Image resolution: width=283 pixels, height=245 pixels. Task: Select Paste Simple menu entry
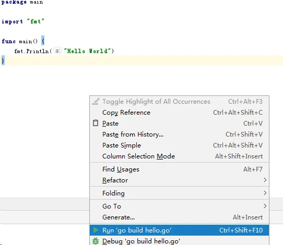coord(179,145)
